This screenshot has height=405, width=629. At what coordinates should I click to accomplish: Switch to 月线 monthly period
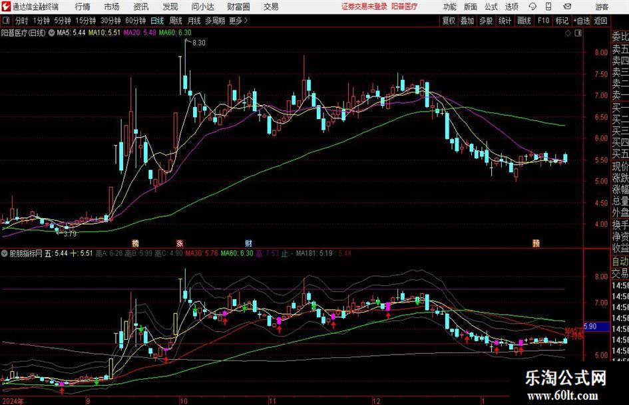click(x=194, y=21)
